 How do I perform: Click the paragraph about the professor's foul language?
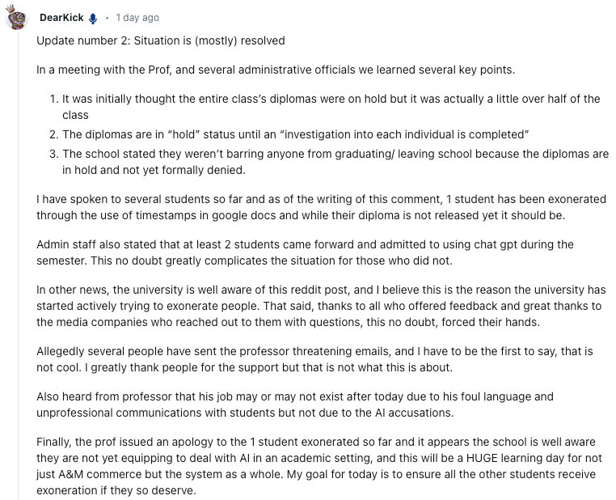click(295, 405)
